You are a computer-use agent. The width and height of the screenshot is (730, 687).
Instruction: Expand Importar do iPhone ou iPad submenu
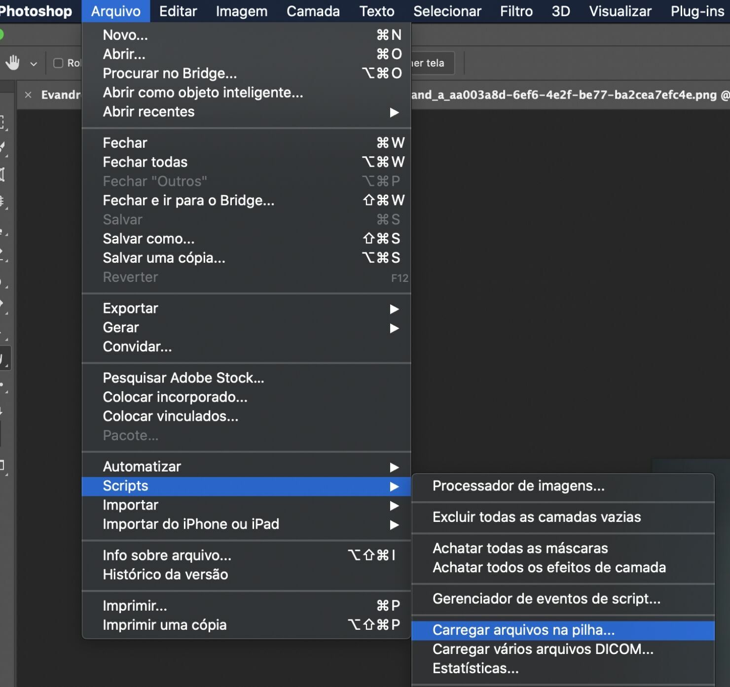[x=246, y=524]
